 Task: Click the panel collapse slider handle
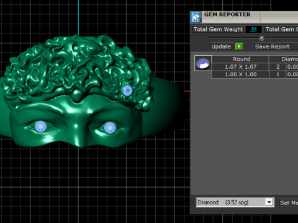pyautogui.click(x=261, y=38)
